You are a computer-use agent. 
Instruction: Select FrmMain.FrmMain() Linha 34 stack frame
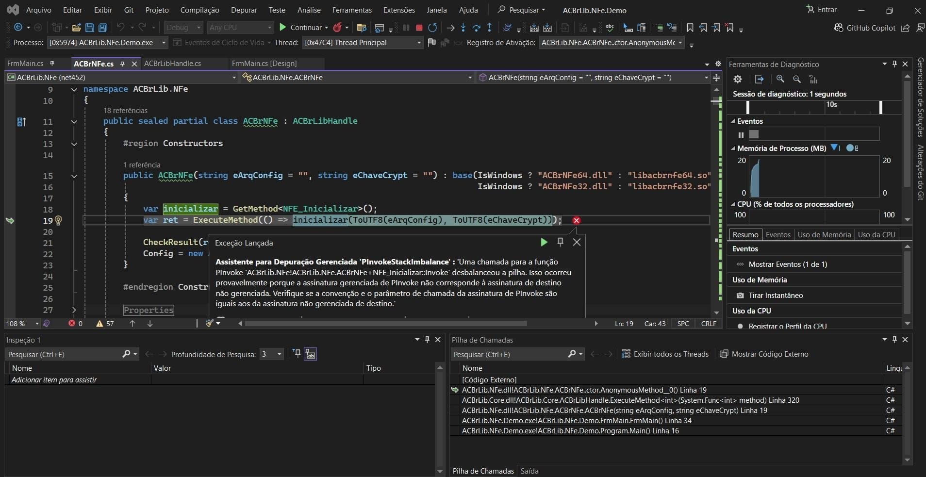[x=577, y=421]
